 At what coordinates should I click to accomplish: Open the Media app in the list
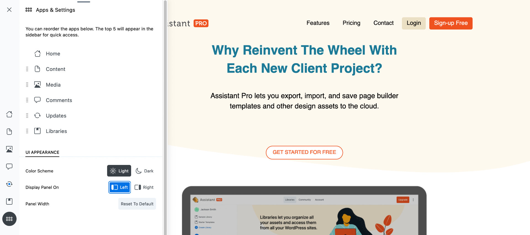click(x=53, y=85)
